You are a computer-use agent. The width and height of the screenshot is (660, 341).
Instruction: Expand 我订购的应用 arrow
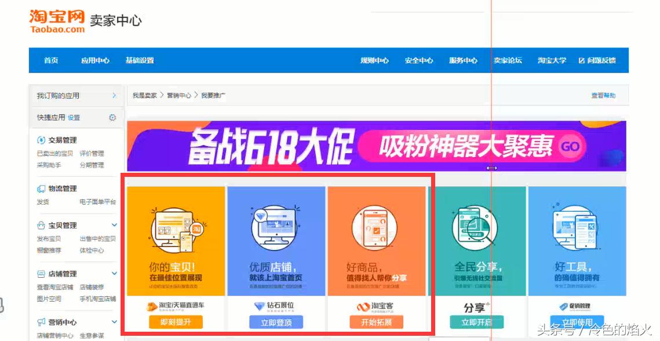[114, 96]
